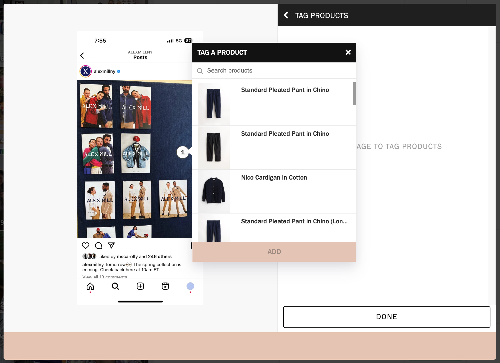
Task: Close the Tag a Product dialog
Action: coord(348,52)
